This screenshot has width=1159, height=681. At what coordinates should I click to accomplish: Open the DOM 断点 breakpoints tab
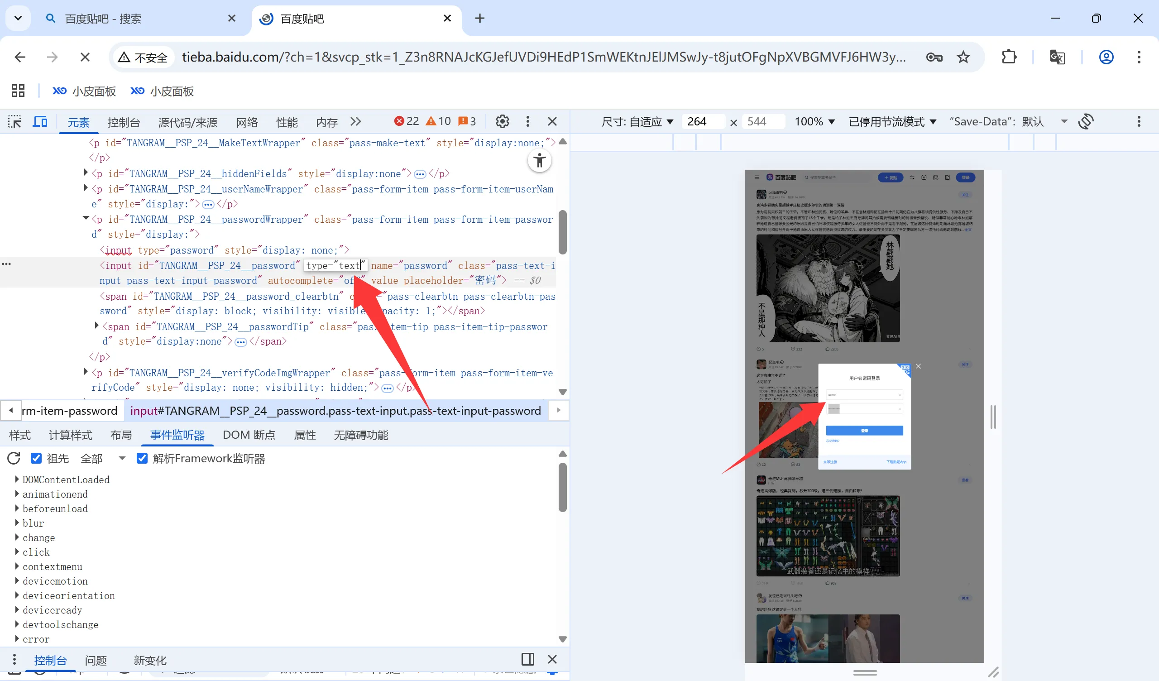coord(249,435)
